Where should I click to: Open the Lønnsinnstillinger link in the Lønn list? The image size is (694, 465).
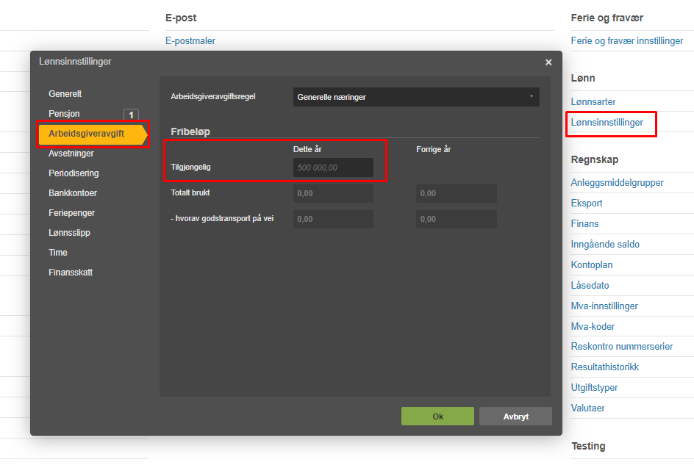[607, 123]
